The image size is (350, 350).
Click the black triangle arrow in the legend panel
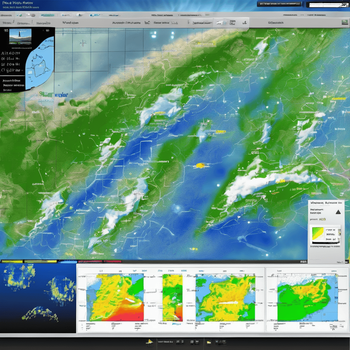tap(338, 212)
